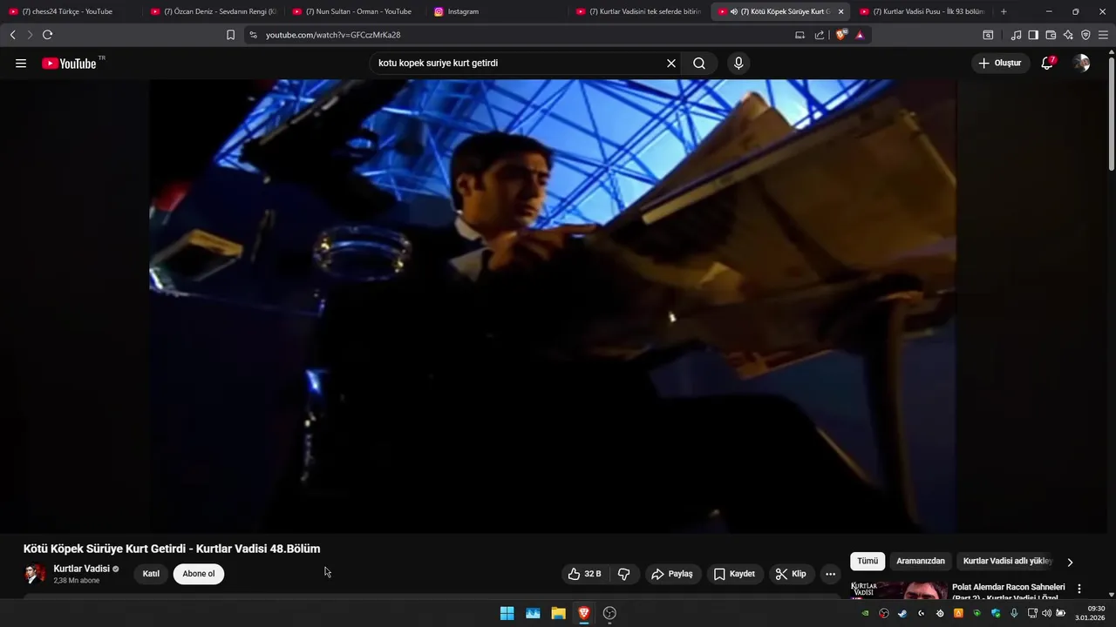Clear the search box with X
Image resolution: width=1116 pixels, height=627 pixels.
pyautogui.click(x=671, y=64)
